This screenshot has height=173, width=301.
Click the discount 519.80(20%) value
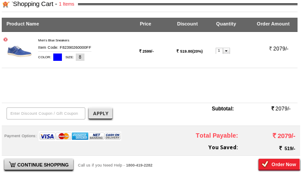click(x=190, y=51)
